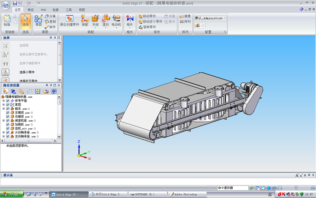Screen dimensions: 316x198
Task: Click the zoom-in plus button in status bar
Action: coord(313,188)
